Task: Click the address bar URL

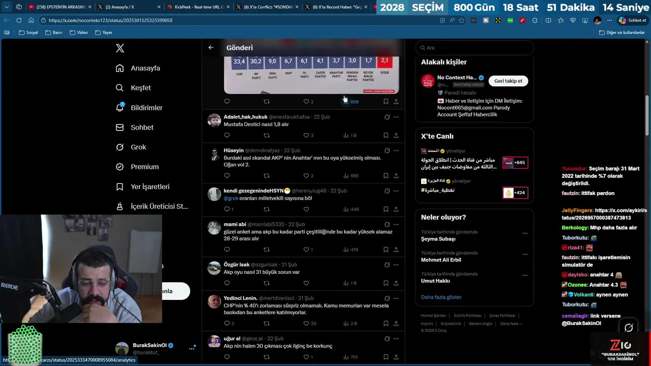Action: tap(110, 20)
